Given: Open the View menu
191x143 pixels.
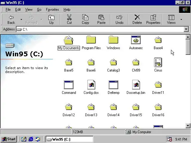Looking at the screenshot, I should (x=29, y=10).
